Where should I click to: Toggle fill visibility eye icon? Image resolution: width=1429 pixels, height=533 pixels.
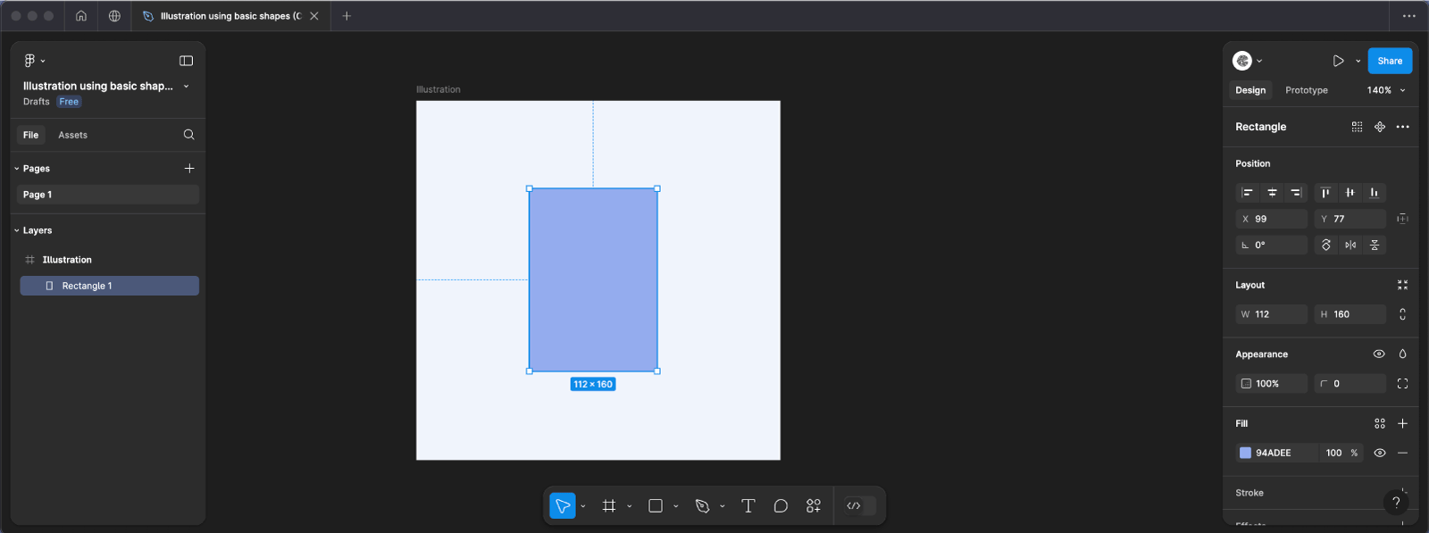tap(1379, 453)
